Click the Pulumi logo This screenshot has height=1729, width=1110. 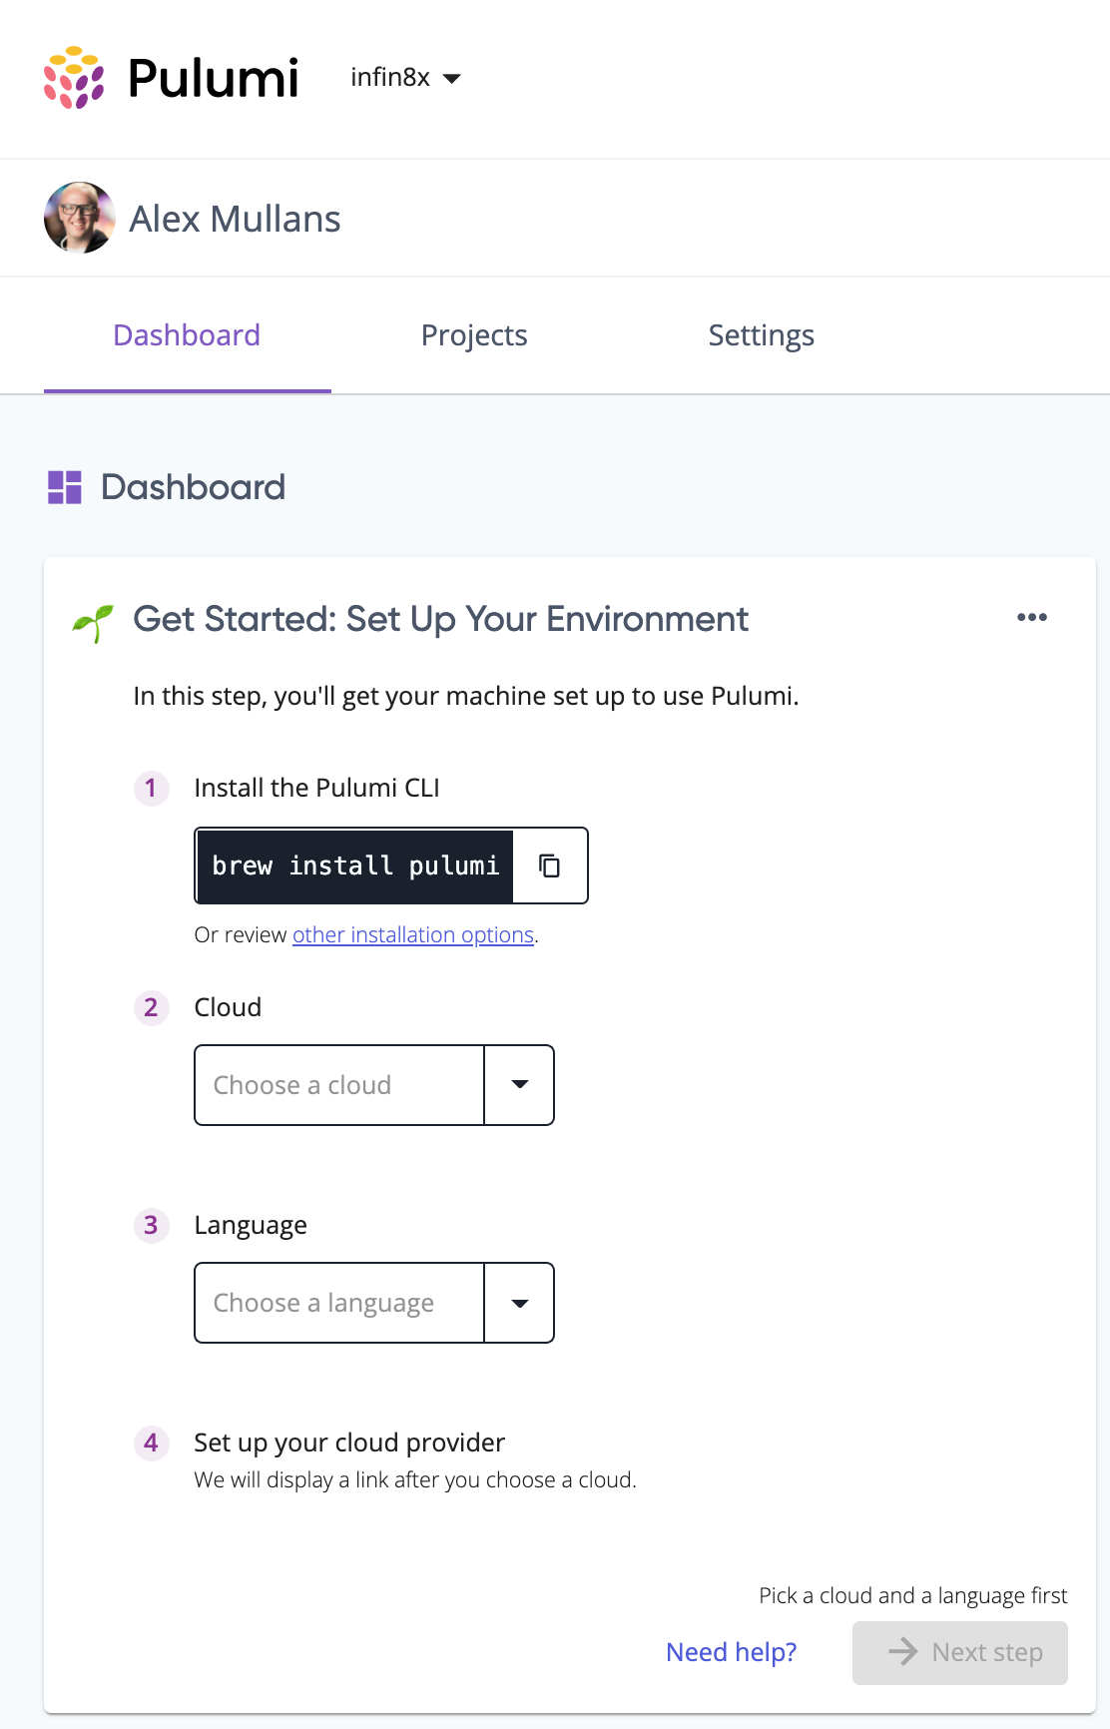point(171,78)
